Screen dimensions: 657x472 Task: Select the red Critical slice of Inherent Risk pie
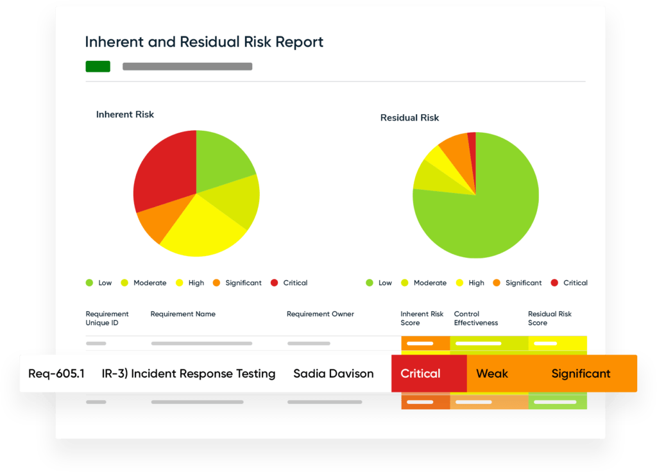pos(164,170)
